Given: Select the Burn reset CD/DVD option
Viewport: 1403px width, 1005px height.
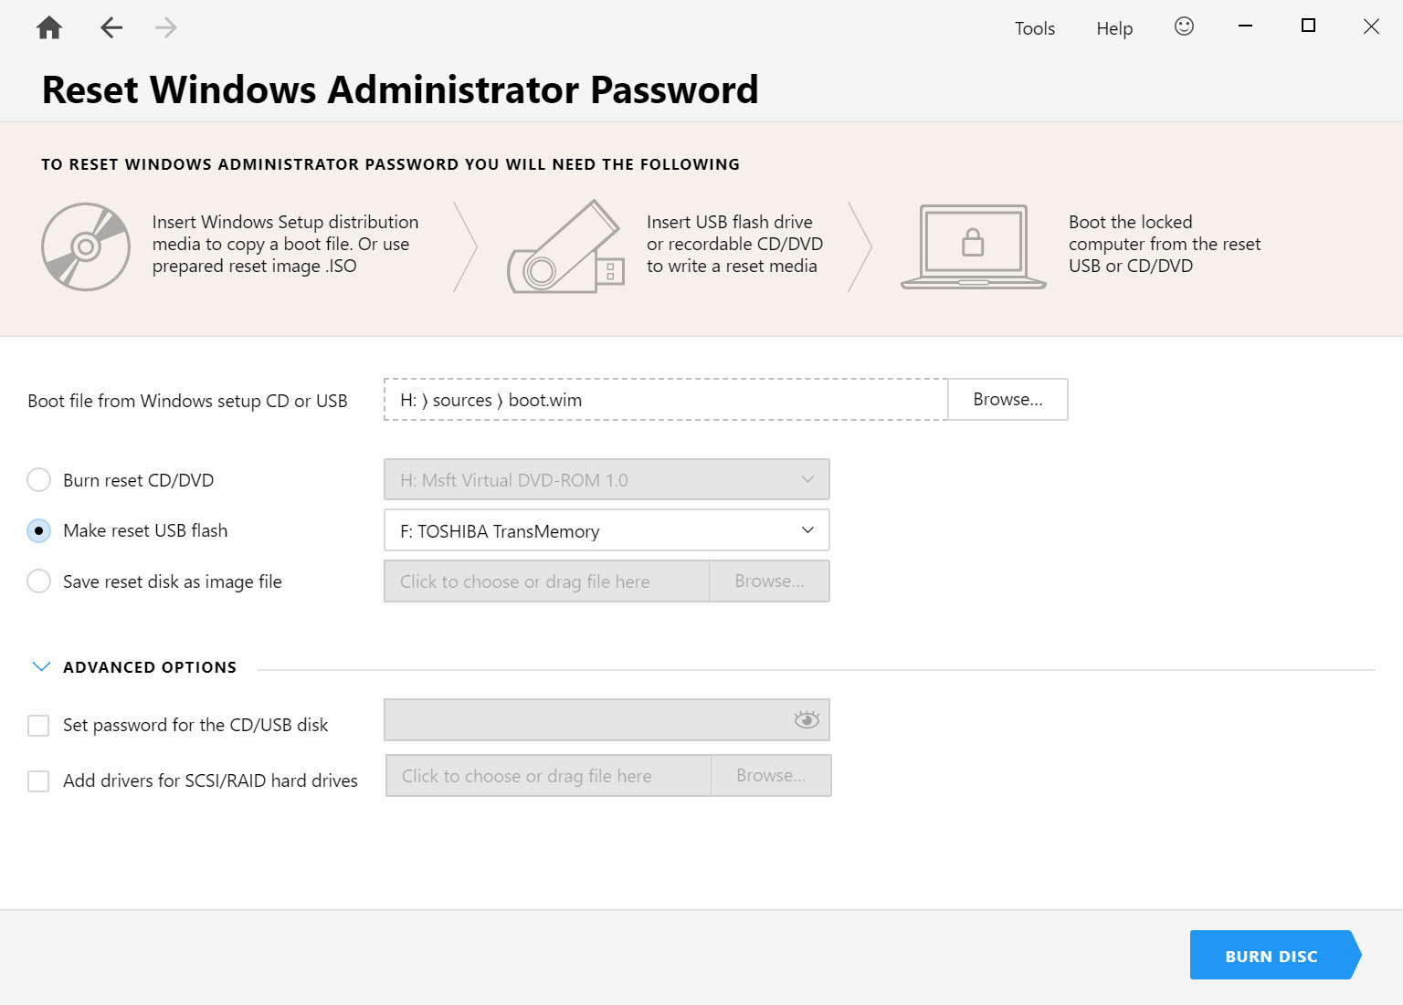Looking at the screenshot, I should (x=38, y=479).
